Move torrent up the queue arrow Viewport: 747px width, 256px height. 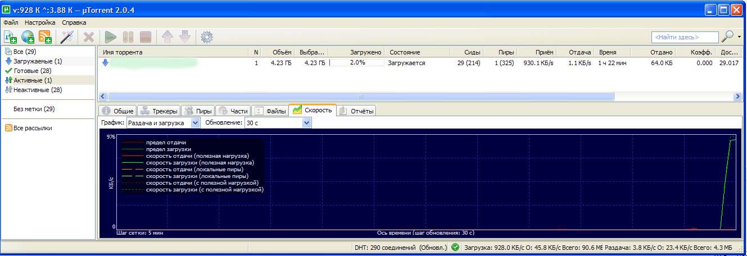(x=167, y=37)
